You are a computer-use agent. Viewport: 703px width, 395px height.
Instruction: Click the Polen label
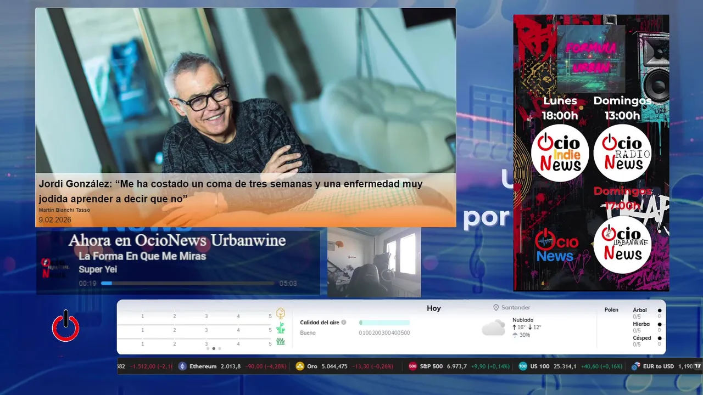(611, 310)
